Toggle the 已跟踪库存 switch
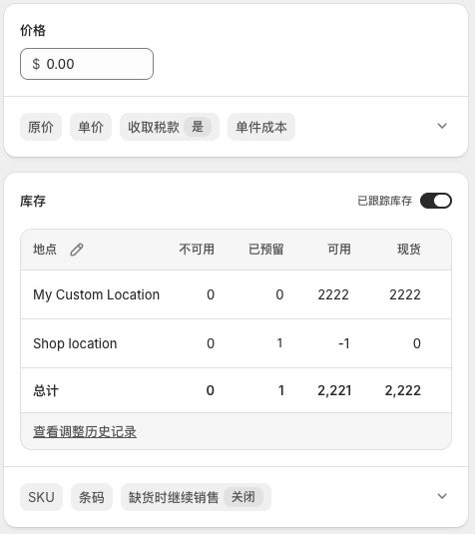Image resolution: width=475 pixels, height=534 pixels. pos(436,201)
